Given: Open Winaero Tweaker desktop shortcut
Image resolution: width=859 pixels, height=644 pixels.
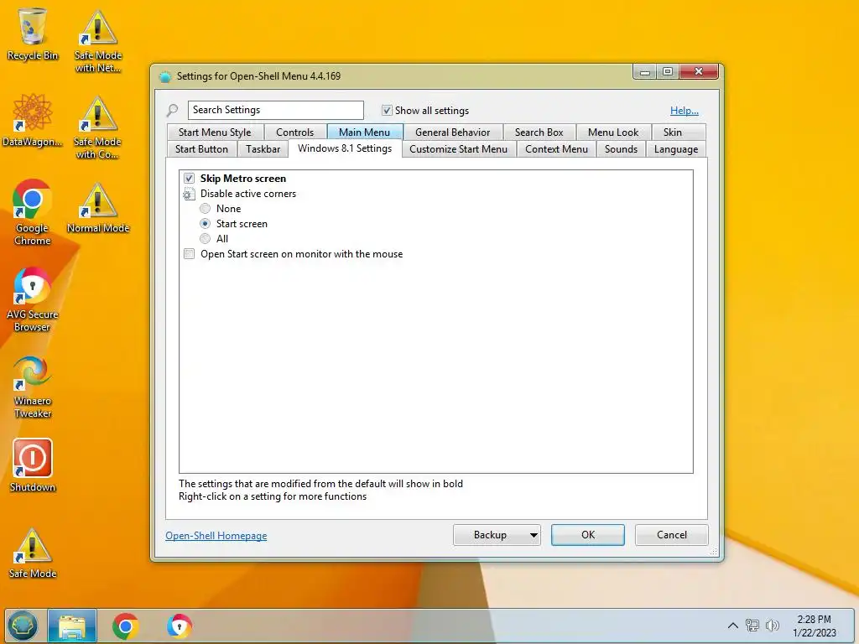Looking at the screenshot, I should point(33,387).
